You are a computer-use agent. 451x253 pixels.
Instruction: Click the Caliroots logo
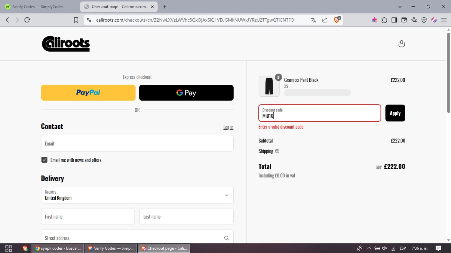coord(66,44)
